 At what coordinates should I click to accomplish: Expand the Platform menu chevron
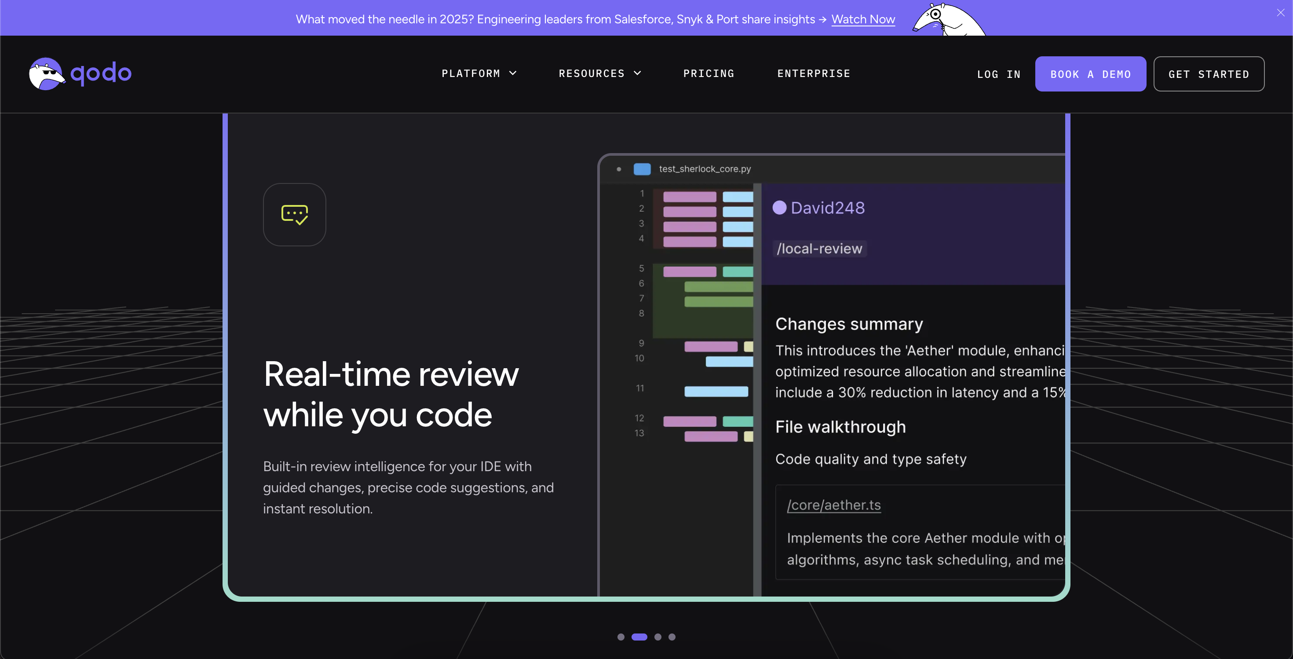coord(513,73)
